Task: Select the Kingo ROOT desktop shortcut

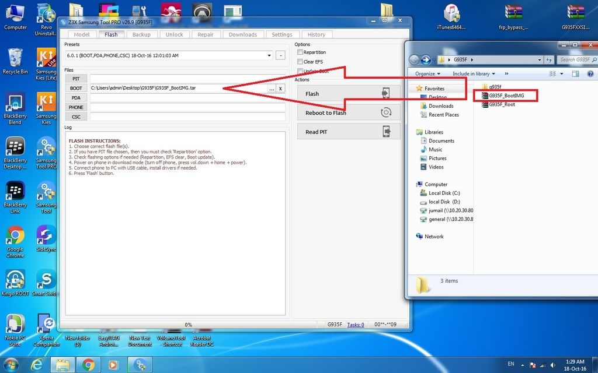Action: 15,283
